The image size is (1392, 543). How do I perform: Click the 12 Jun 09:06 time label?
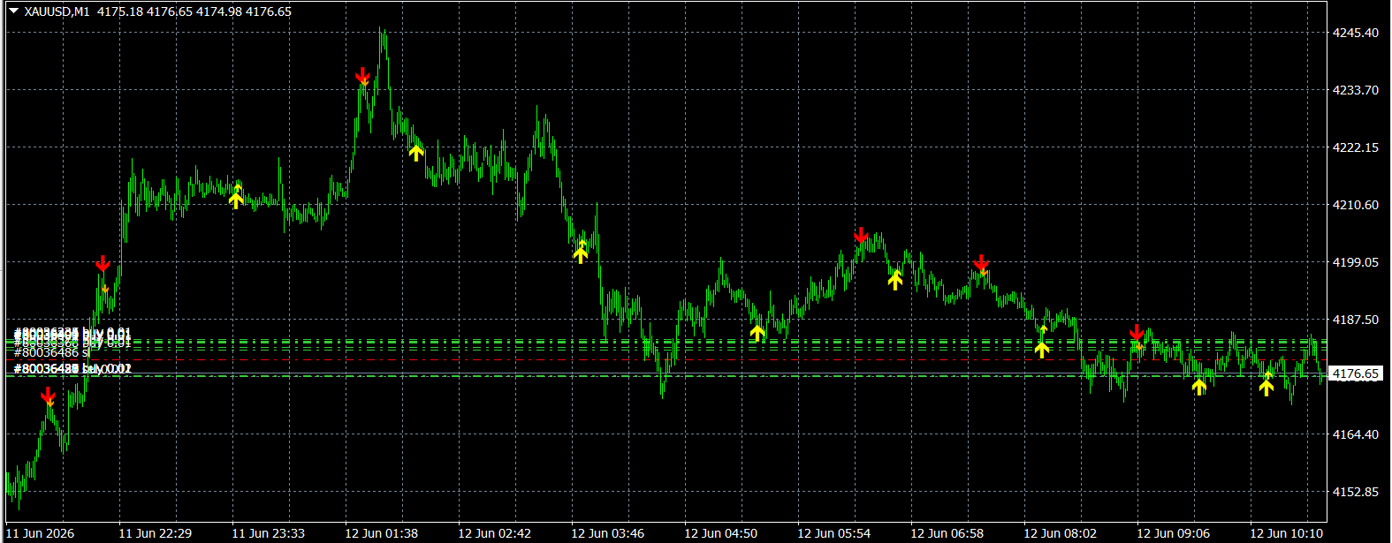click(1173, 533)
